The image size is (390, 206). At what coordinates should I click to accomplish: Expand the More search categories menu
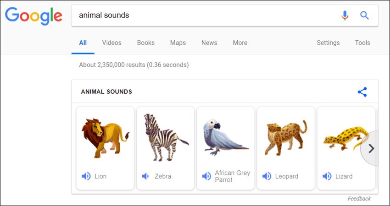[x=240, y=43]
